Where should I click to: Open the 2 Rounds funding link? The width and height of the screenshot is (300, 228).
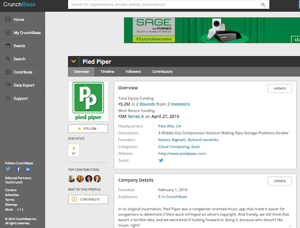pos(145,104)
